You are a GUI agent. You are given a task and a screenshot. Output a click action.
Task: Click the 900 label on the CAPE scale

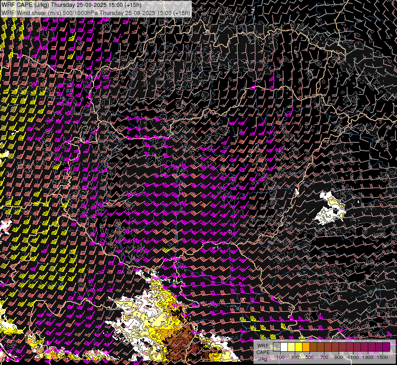pyautogui.click(x=339, y=357)
